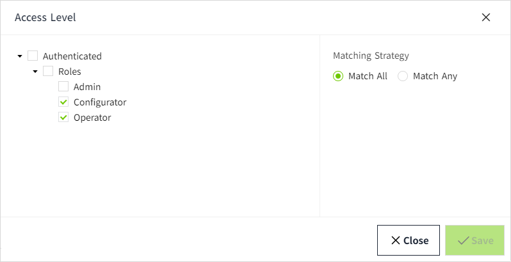
Task: Select the Match Any radio button
Action: (x=403, y=76)
